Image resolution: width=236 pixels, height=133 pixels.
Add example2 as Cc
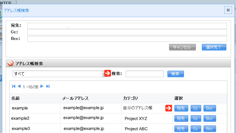coord(196,118)
